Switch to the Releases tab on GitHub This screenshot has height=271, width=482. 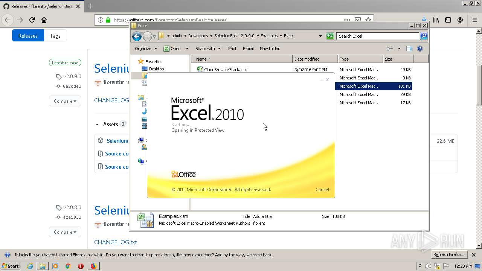pyautogui.click(x=28, y=36)
